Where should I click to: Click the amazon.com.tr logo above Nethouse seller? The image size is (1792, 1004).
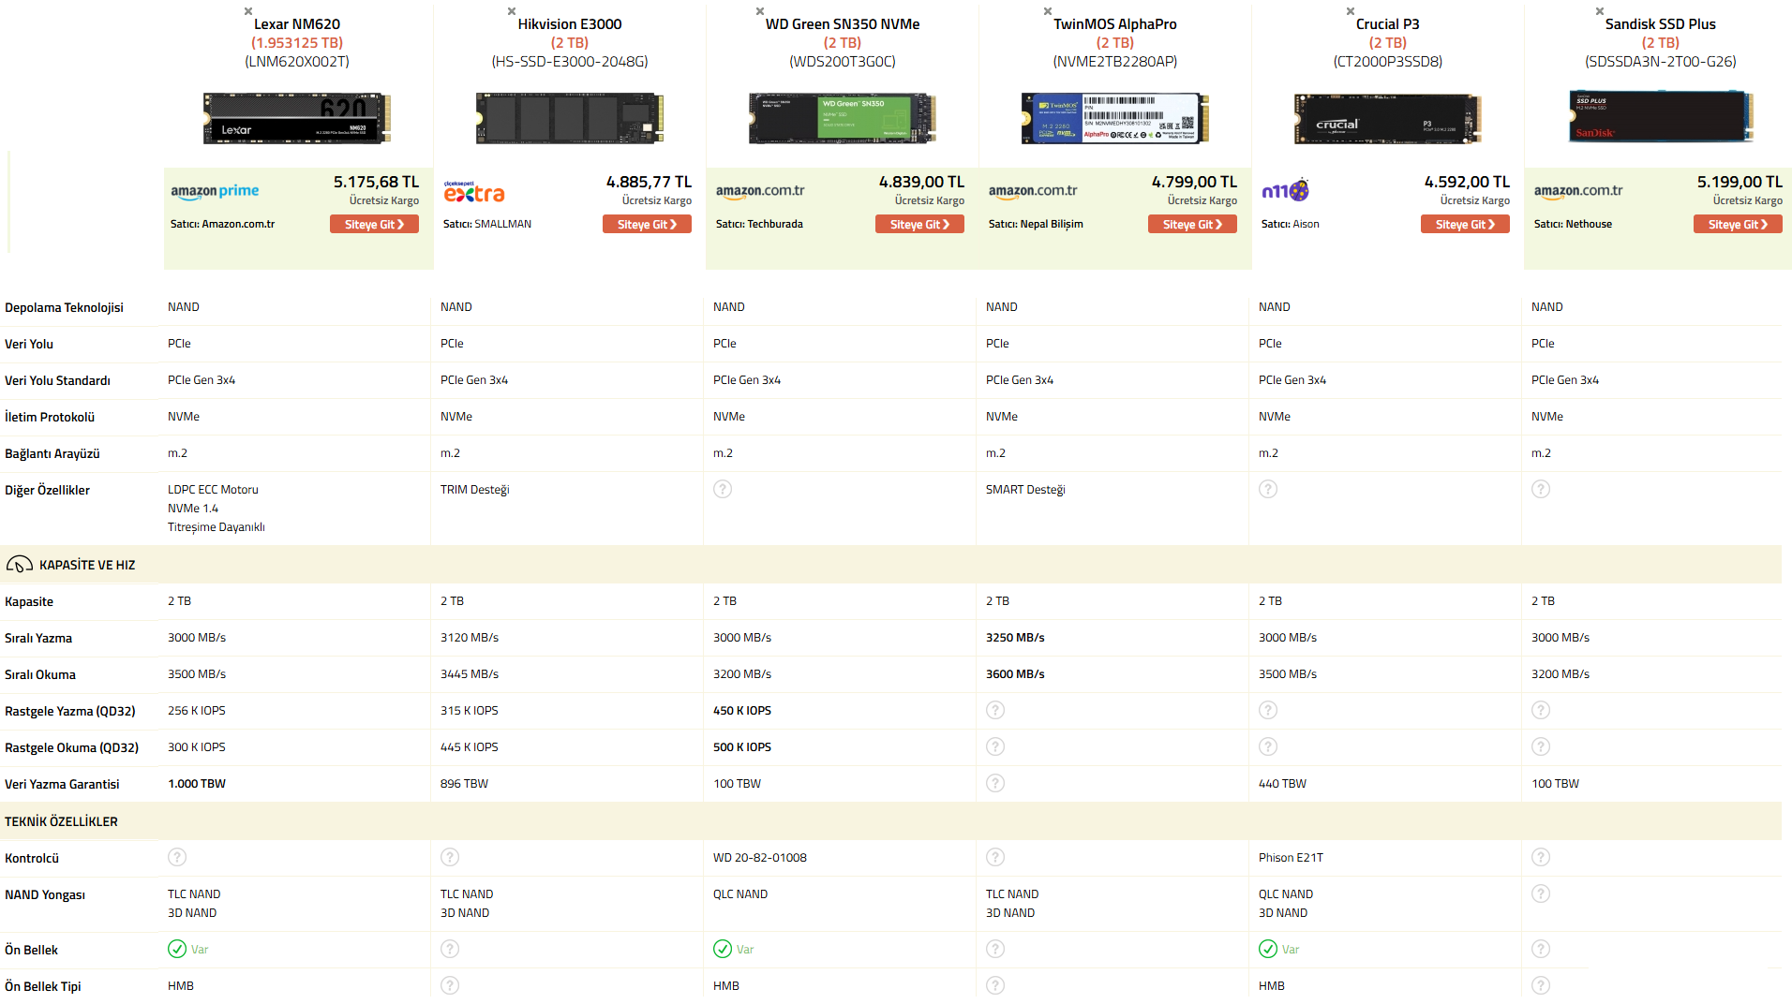(1578, 191)
